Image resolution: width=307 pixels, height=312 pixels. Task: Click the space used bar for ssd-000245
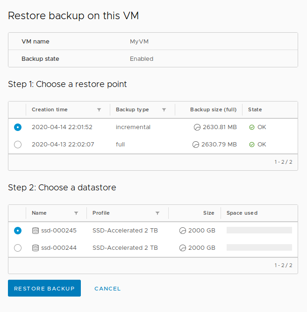pos(259,231)
